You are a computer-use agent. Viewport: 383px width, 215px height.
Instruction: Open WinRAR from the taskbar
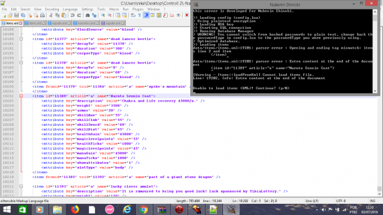(161, 209)
